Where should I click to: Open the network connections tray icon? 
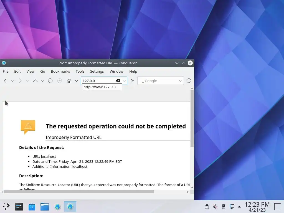pos(232,206)
